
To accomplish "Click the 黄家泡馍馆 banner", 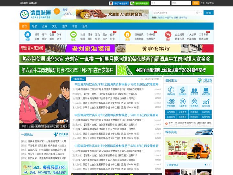I will pos(155,49).
